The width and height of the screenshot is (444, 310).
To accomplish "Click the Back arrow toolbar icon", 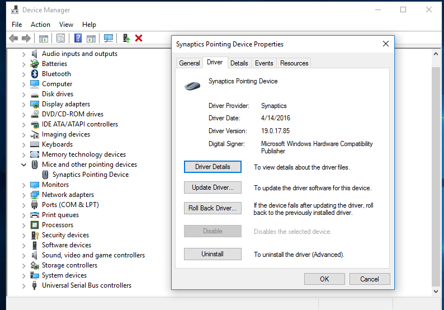I will pyautogui.click(x=13, y=38).
